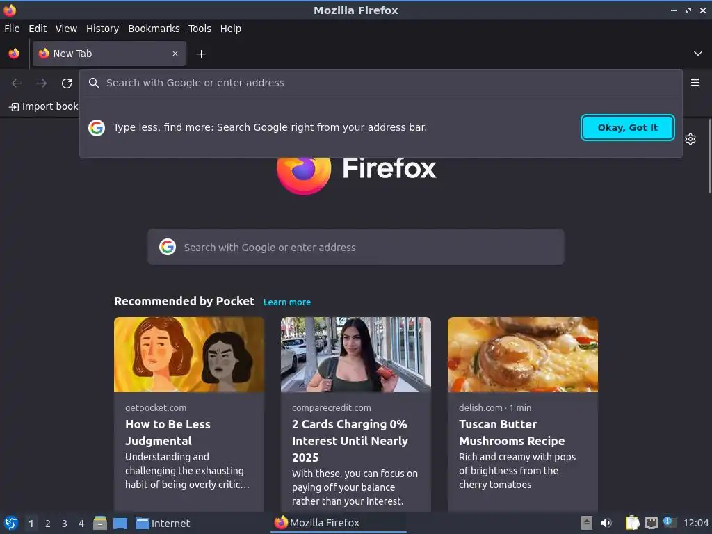Open the Tuscan Butter Mushrooms thumbnail
The height and width of the screenshot is (534, 712).
523,355
